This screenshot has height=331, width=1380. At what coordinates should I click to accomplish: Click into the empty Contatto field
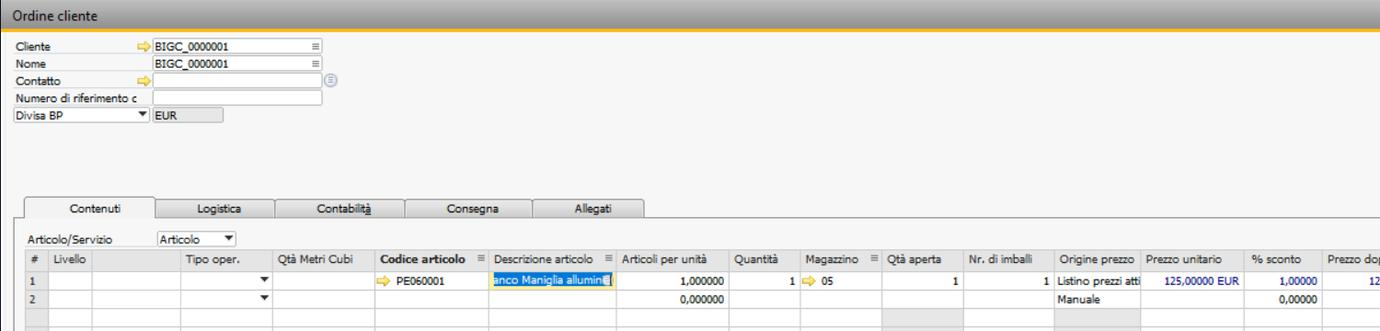(237, 81)
